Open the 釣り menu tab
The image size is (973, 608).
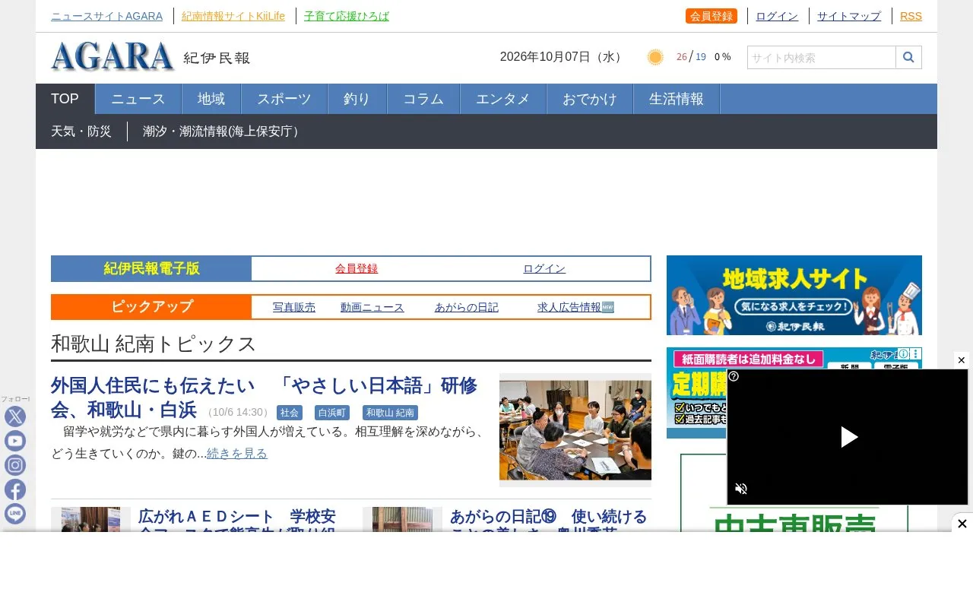(x=357, y=99)
